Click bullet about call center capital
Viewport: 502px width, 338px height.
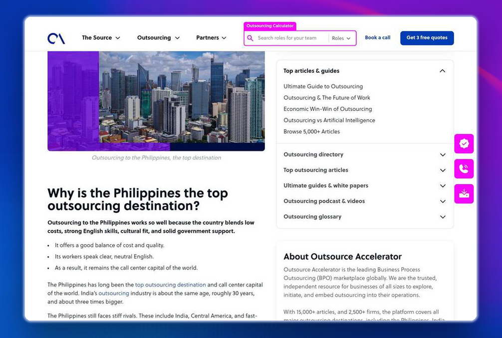(x=126, y=268)
